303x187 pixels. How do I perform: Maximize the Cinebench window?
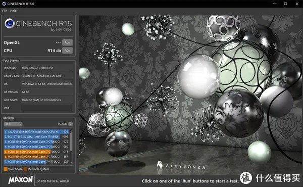tap(285, 4)
